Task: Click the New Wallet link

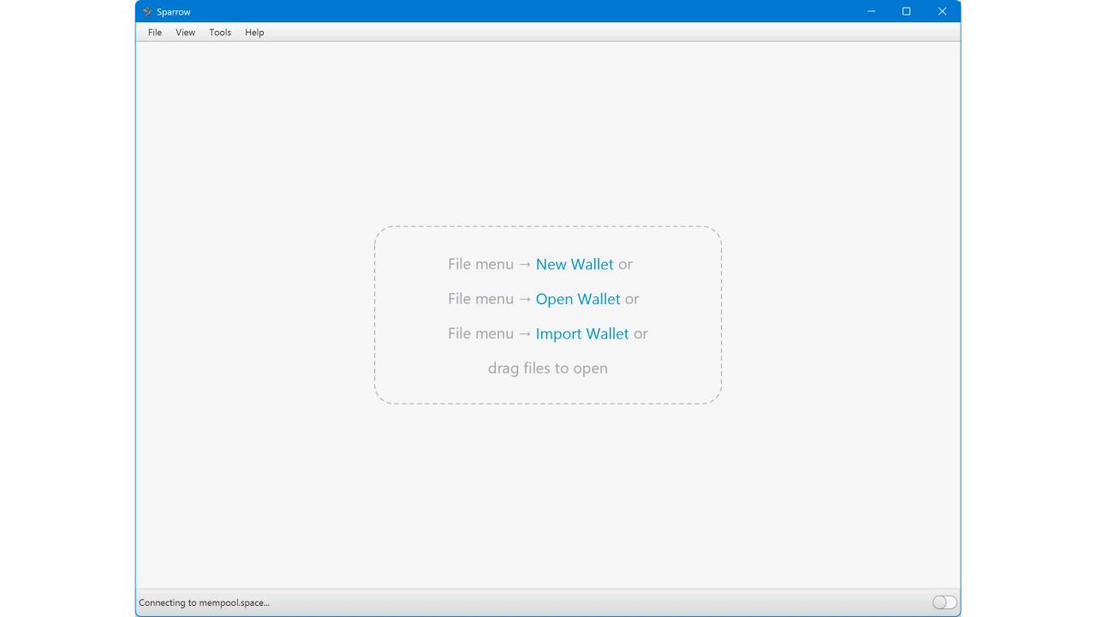Action: coord(575,265)
